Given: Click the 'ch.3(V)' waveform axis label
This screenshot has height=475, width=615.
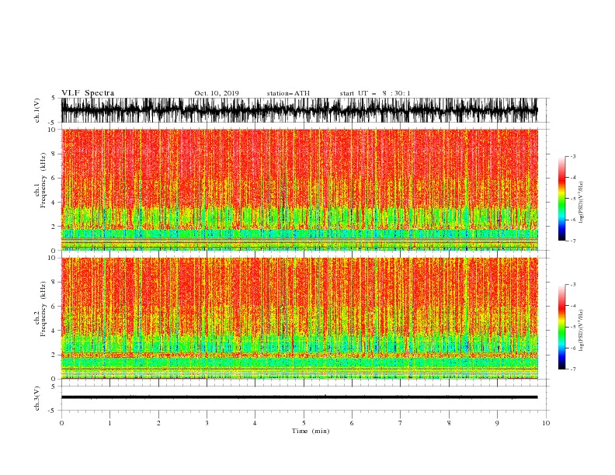Looking at the screenshot, I should (x=37, y=398).
